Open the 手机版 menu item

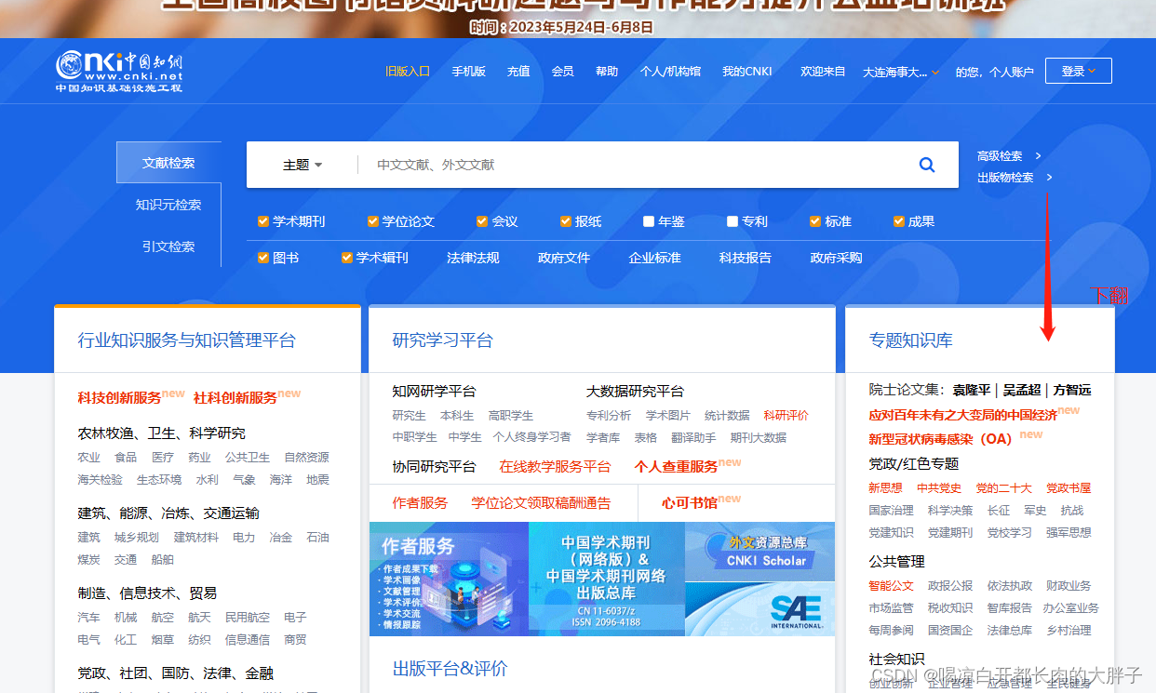coord(468,70)
